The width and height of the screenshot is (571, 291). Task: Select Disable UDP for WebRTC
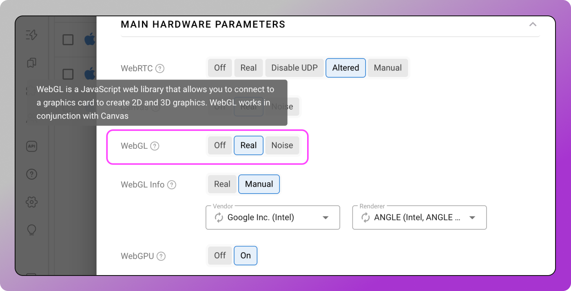point(294,68)
